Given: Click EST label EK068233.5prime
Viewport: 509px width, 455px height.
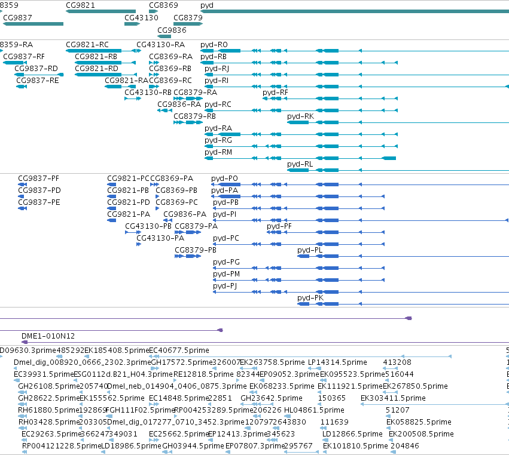Looking at the screenshot, I should point(282,386).
